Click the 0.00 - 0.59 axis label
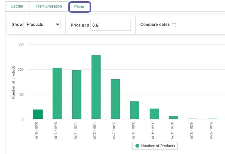Viewport: 225px width, 154px height. pyautogui.click(x=36, y=131)
